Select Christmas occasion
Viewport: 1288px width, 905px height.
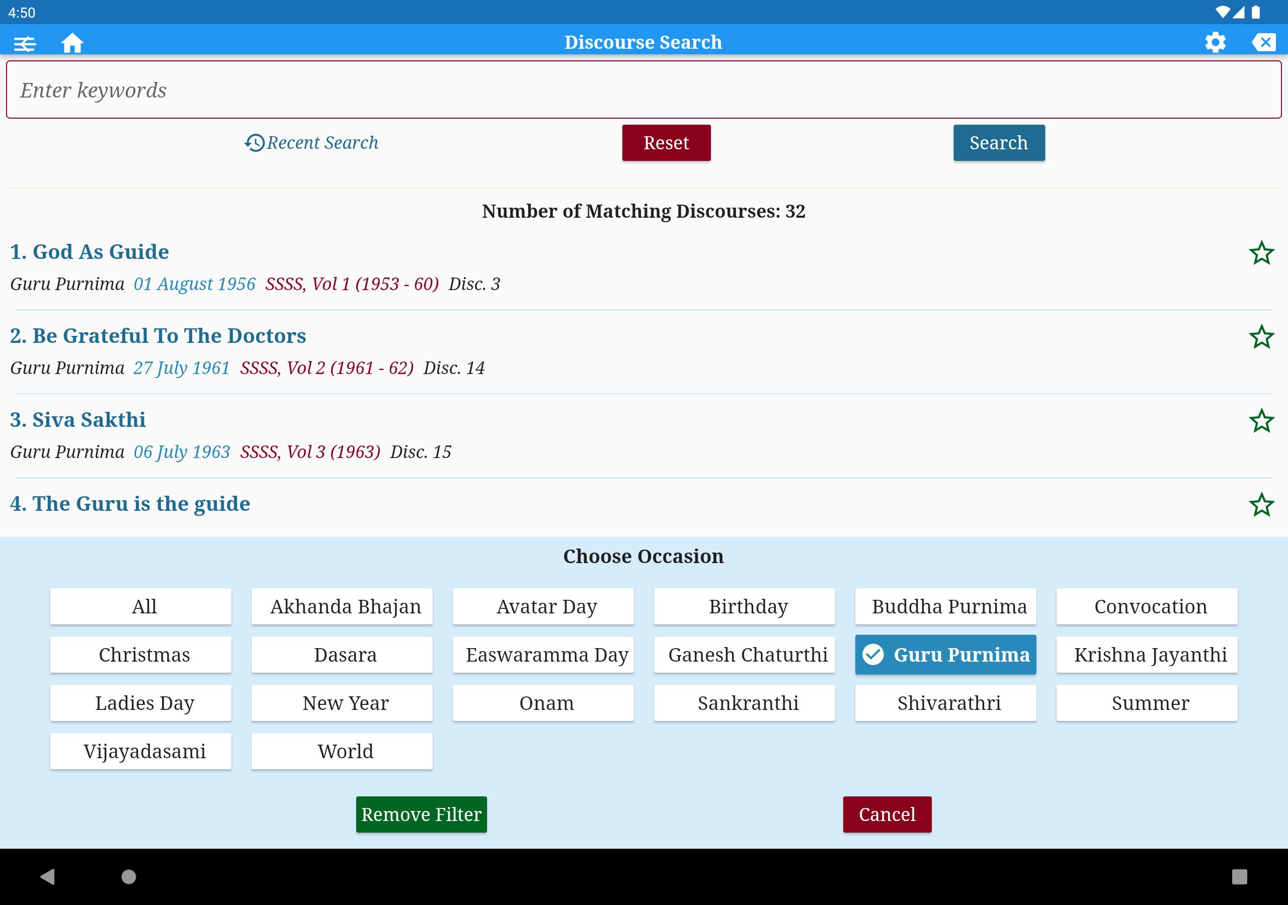[x=141, y=654]
